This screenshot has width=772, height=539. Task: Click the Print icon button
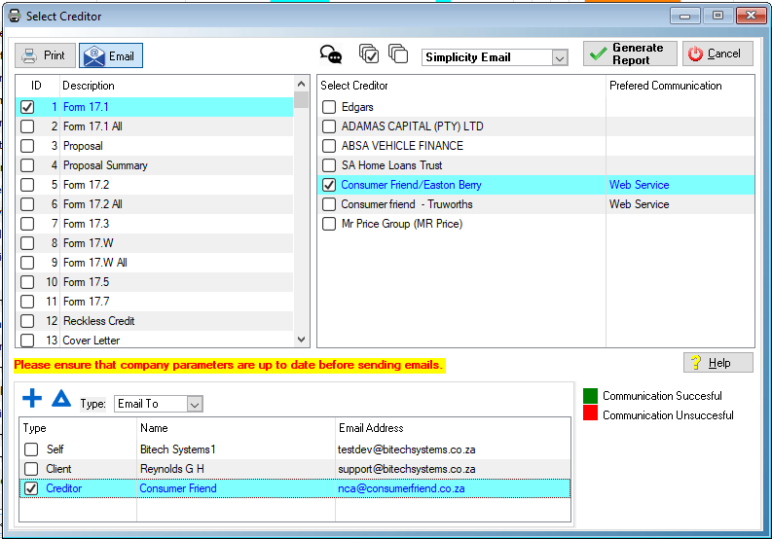(44, 55)
